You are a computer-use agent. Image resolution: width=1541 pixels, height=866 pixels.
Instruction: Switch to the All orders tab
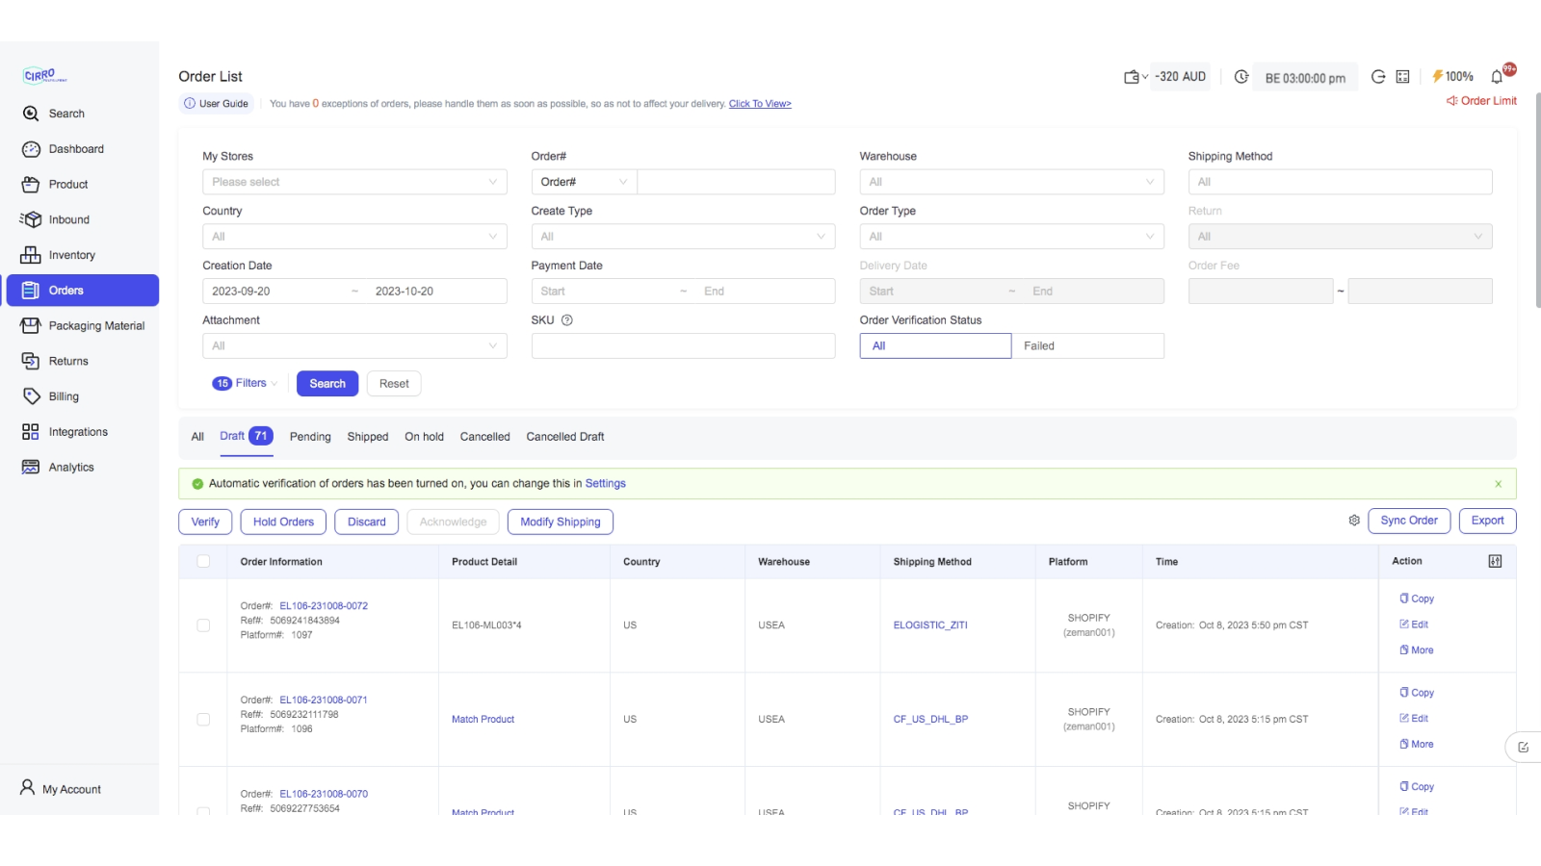pyautogui.click(x=197, y=437)
